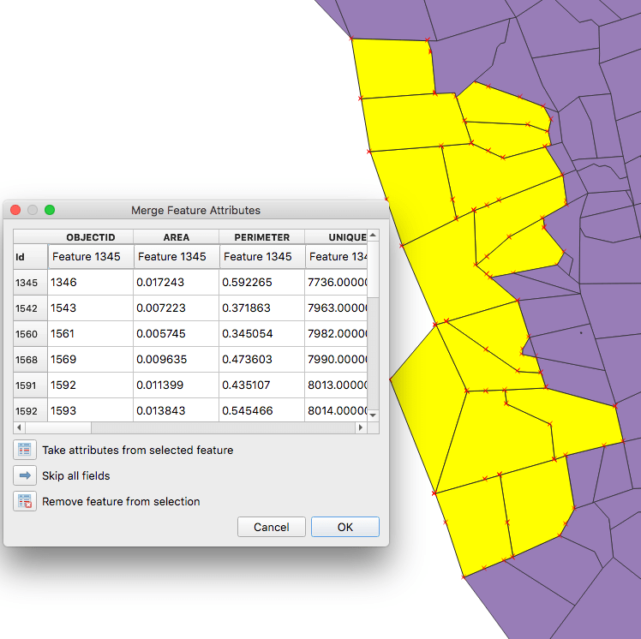Cancel the Merge Feature Attributes dialog
The width and height of the screenshot is (641, 639).
[272, 527]
